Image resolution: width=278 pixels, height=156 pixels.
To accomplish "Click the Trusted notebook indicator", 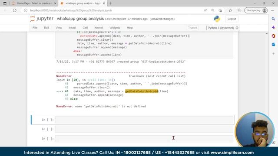I will (193, 28).
